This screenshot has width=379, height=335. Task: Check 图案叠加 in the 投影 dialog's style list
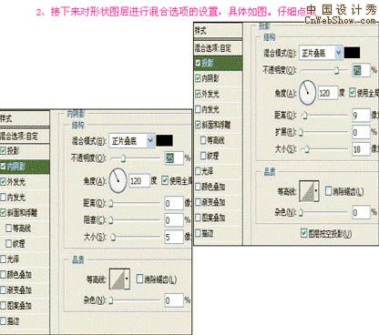198,218
